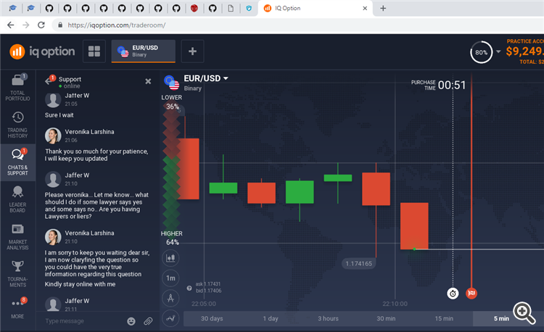Open Trading History in the sidebar

tap(17, 125)
